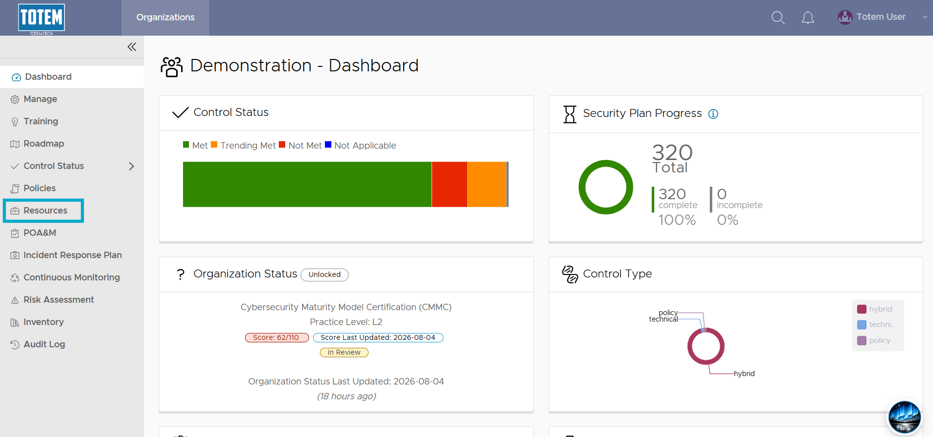
Task: Click the Unlocked status badge
Action: 324,274
